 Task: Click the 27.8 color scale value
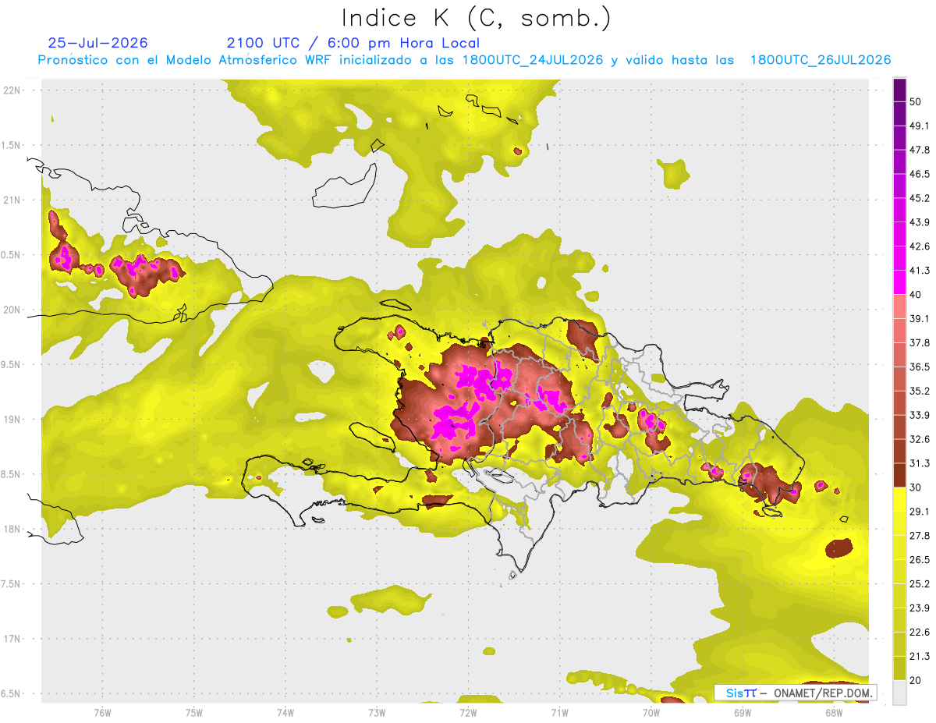[x=920, y=536]
